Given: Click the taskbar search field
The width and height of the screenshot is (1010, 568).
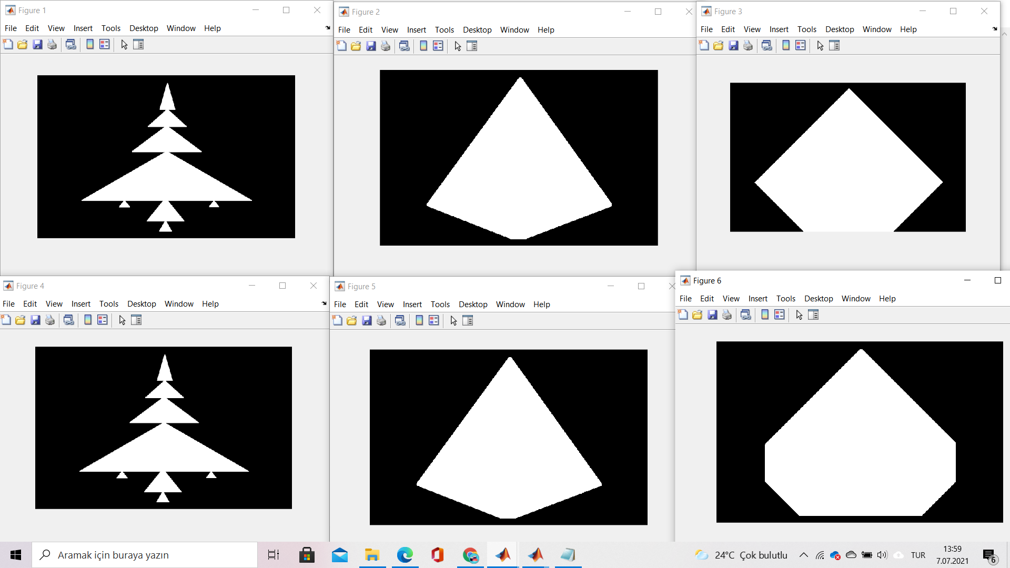Looking at the screenshot, I should (145, 555).
